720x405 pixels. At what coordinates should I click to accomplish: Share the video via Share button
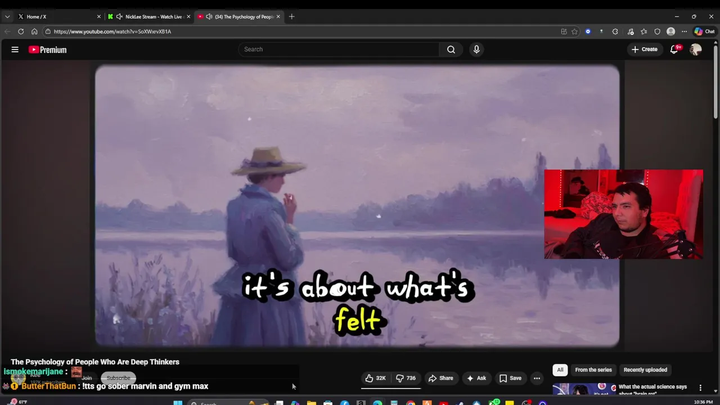click(x=440, y=378)
